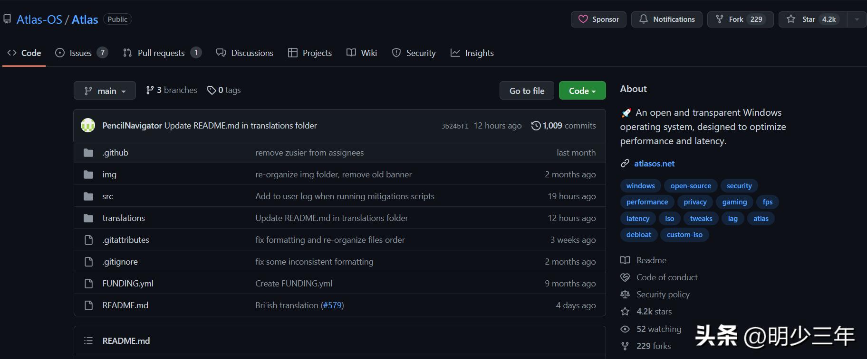Open the Notifications subscription button

pyautogui.click(x=666, y=19)
